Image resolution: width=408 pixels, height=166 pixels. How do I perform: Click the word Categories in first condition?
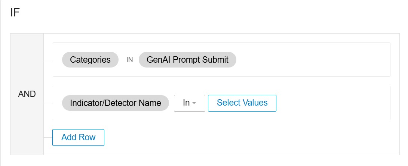pos(90,60)
